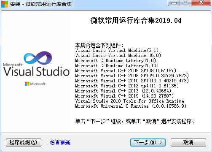Click the installer icon in title bar
The width and height of the screenshot is (212, 152).
point(5,4)
